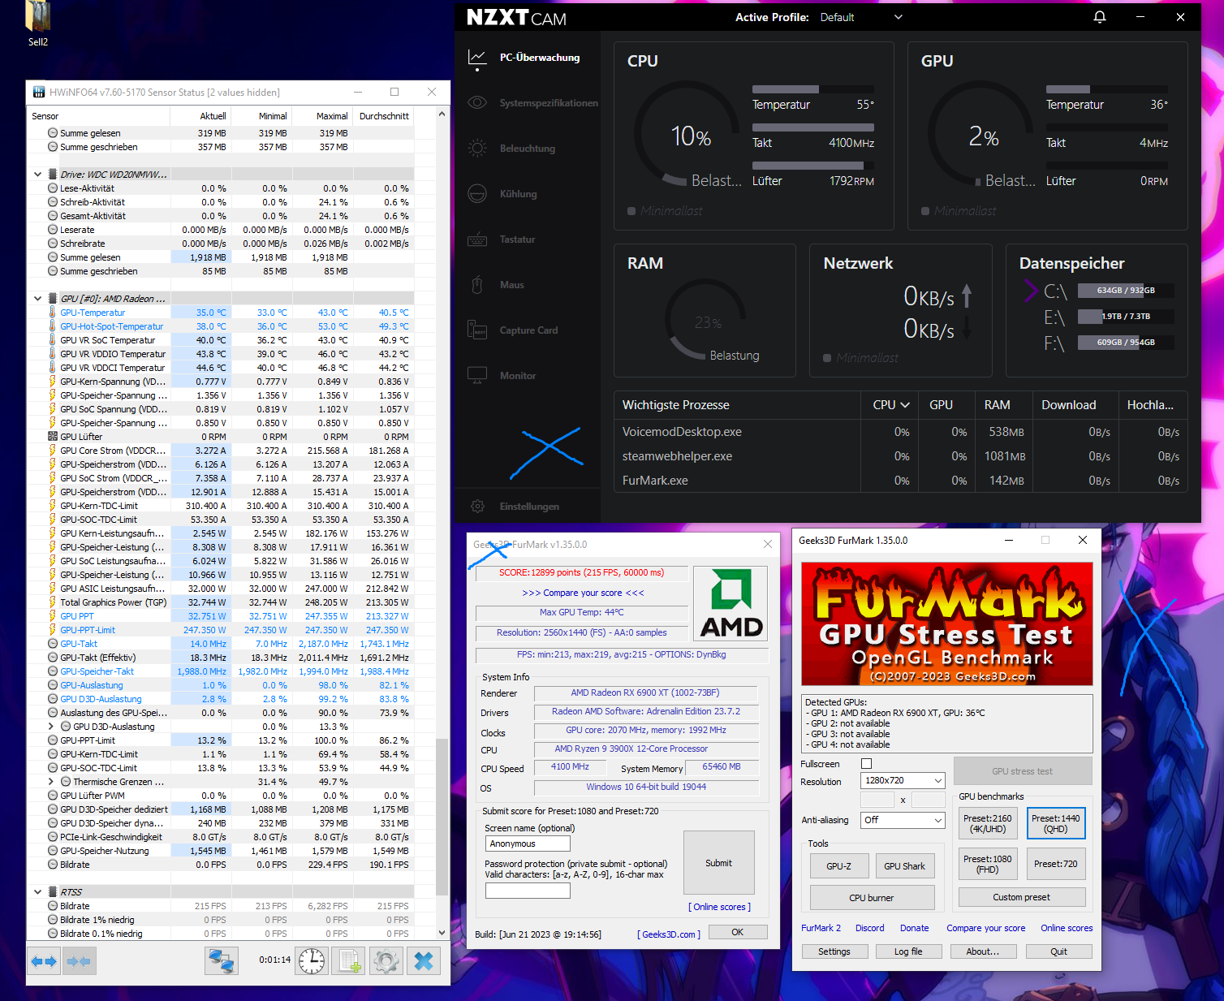The height and width of the screenshot is (1001, 1224).
Task: Start CPU burner in FurMark
Action: click(x=872, y=898)
